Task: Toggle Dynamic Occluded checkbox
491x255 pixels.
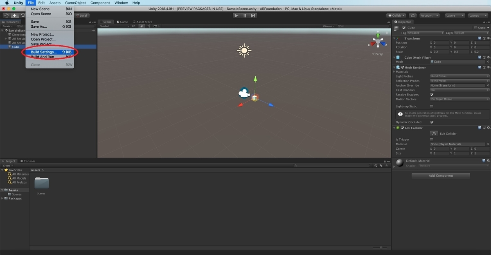Action: [x=432, y=122]
